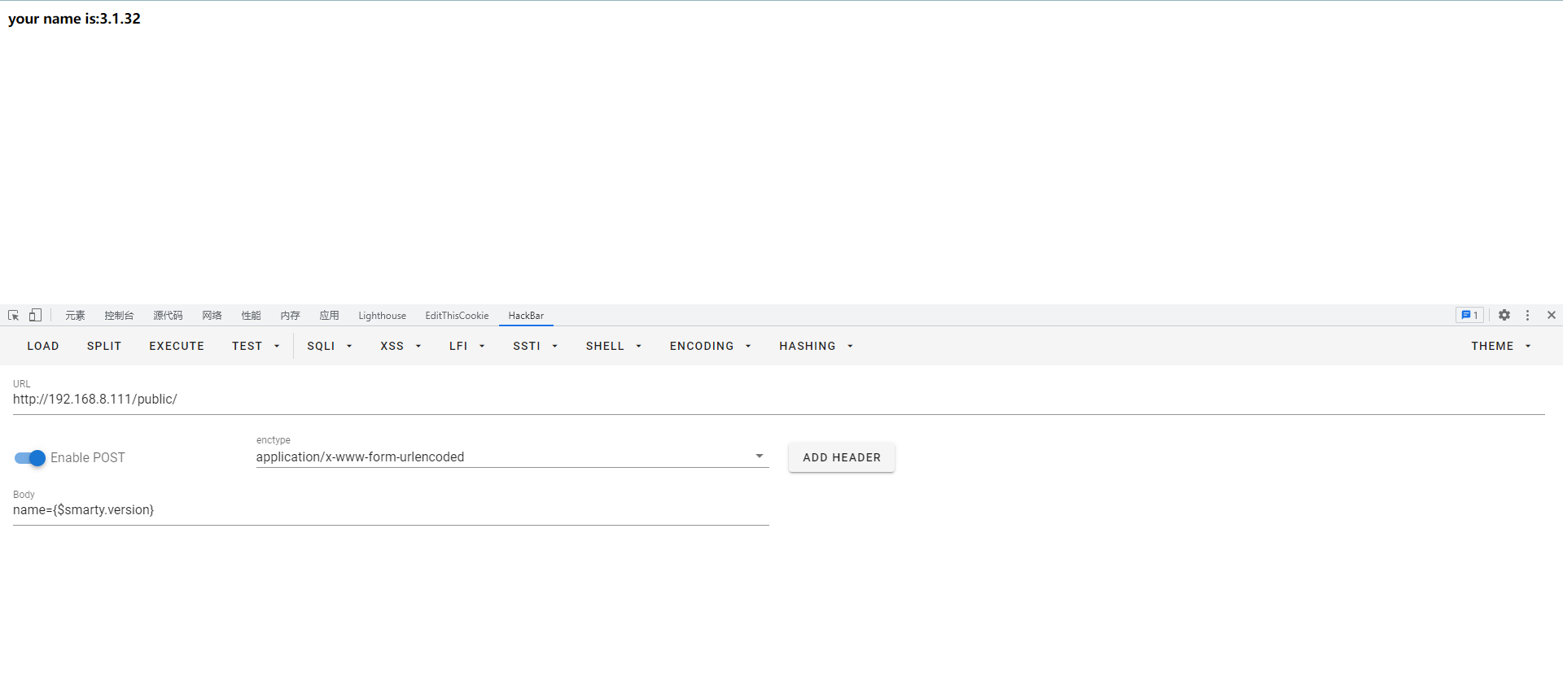Open the DevTools three-dot menu

point(1527,316)
